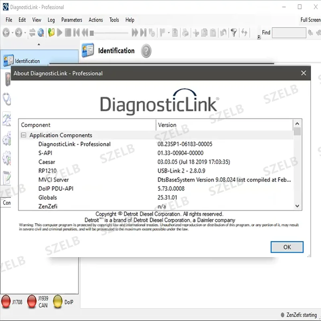Open the flag icon dropdown arrow

pyautogui.click(x=169, y=33)
